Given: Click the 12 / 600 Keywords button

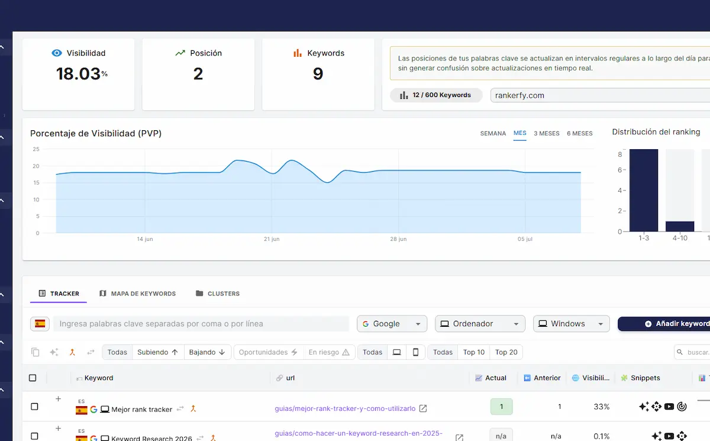Looking at the screenshot, I should (x=436, y=95).
